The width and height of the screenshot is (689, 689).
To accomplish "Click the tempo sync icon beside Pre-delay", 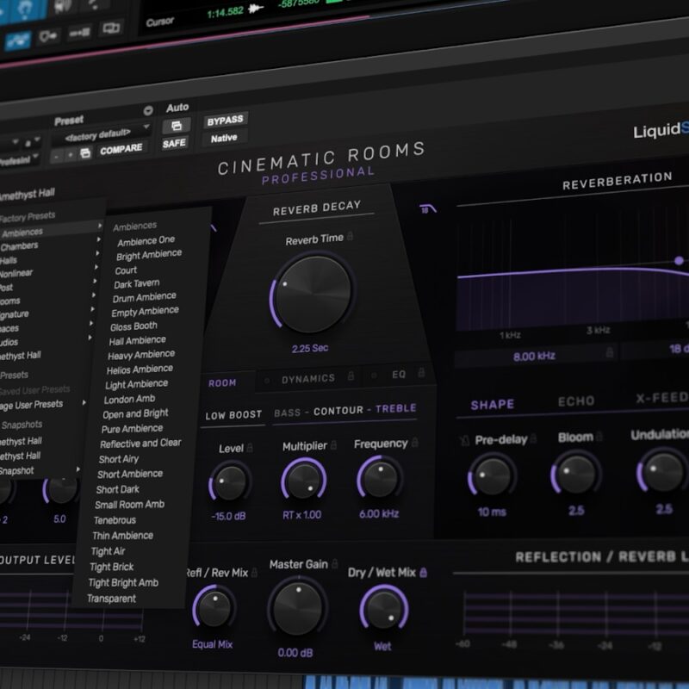I will pyautogui.click(x=465, y=441).
